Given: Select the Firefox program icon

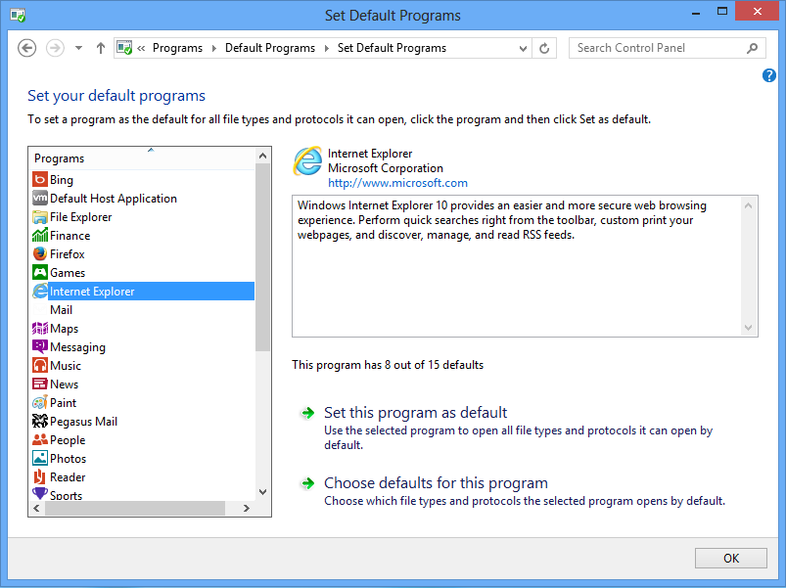Looking at the screenshot, I should 40,254.
